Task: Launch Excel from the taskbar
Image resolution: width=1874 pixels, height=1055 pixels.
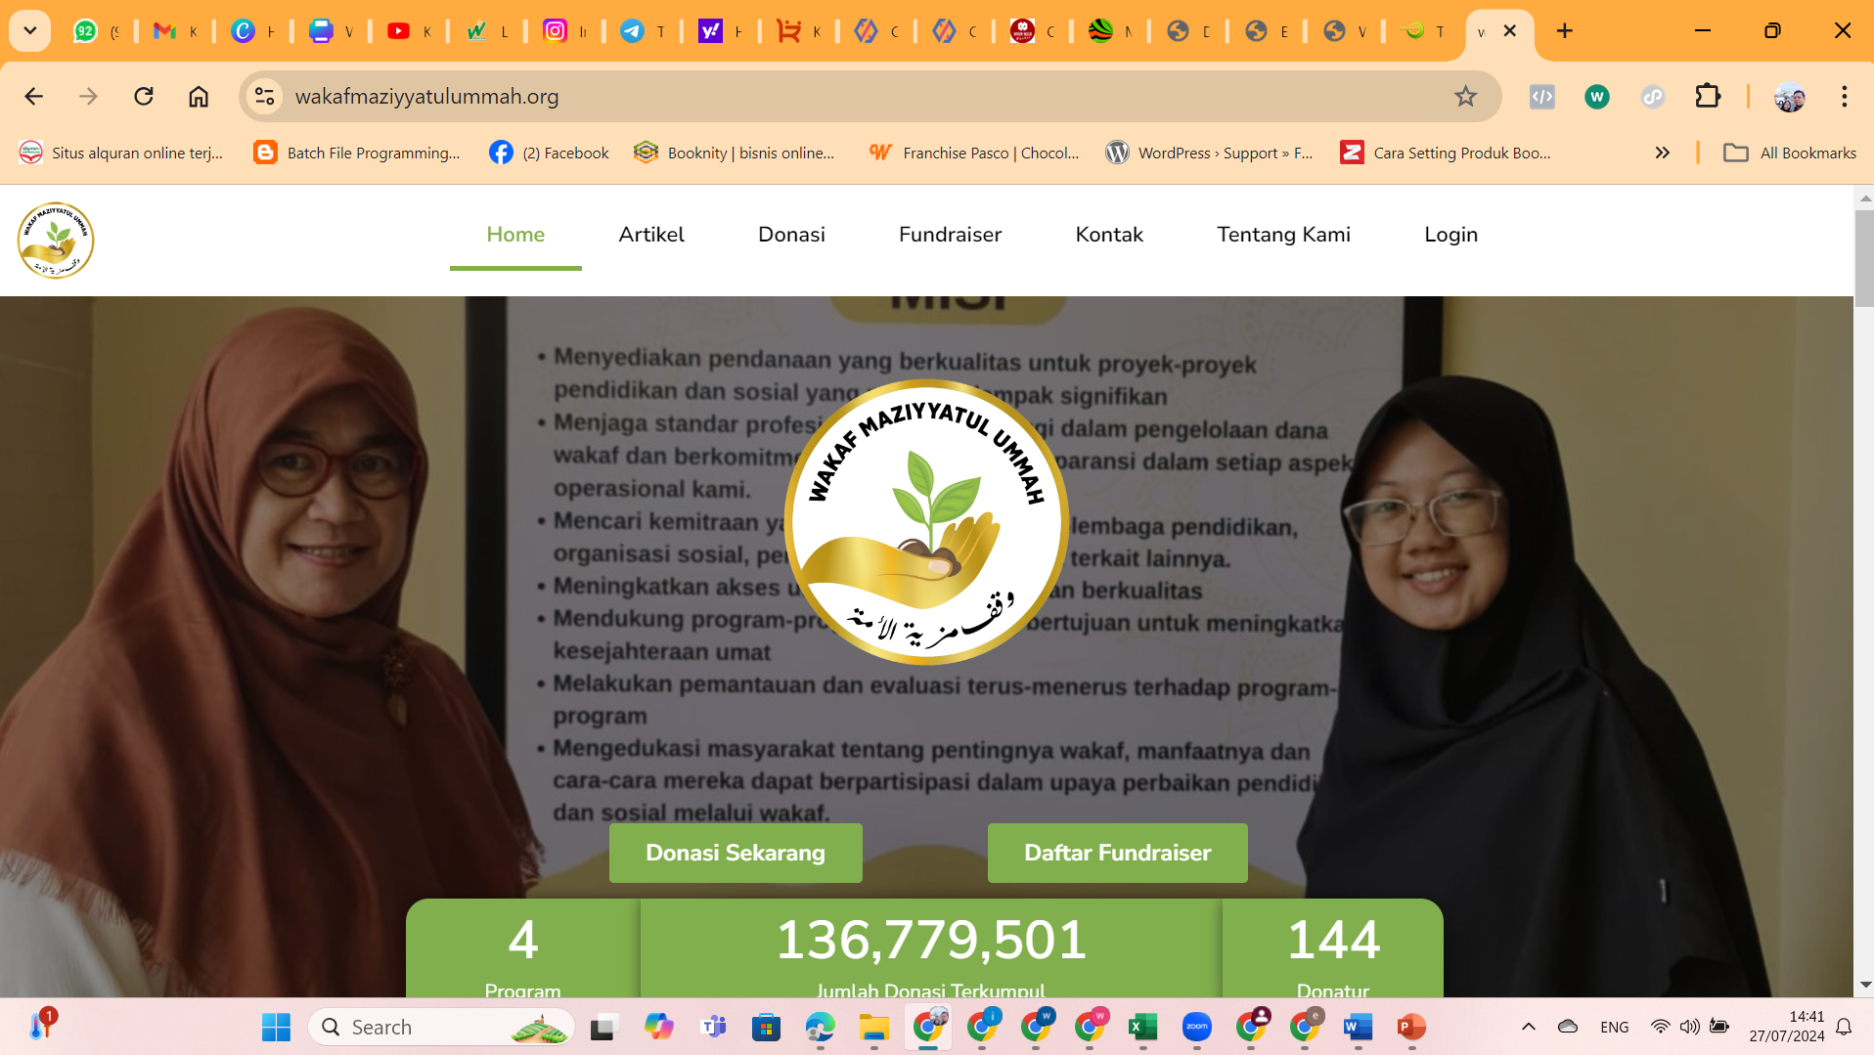Action: [1142, 1027]
